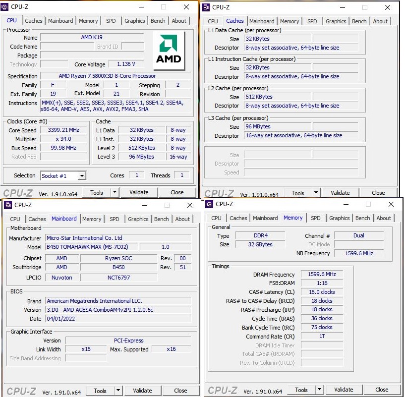Open Caches tab in Memory window
Image resolution: width=405 pixels, height=397 pixels.
coord(238,218)
